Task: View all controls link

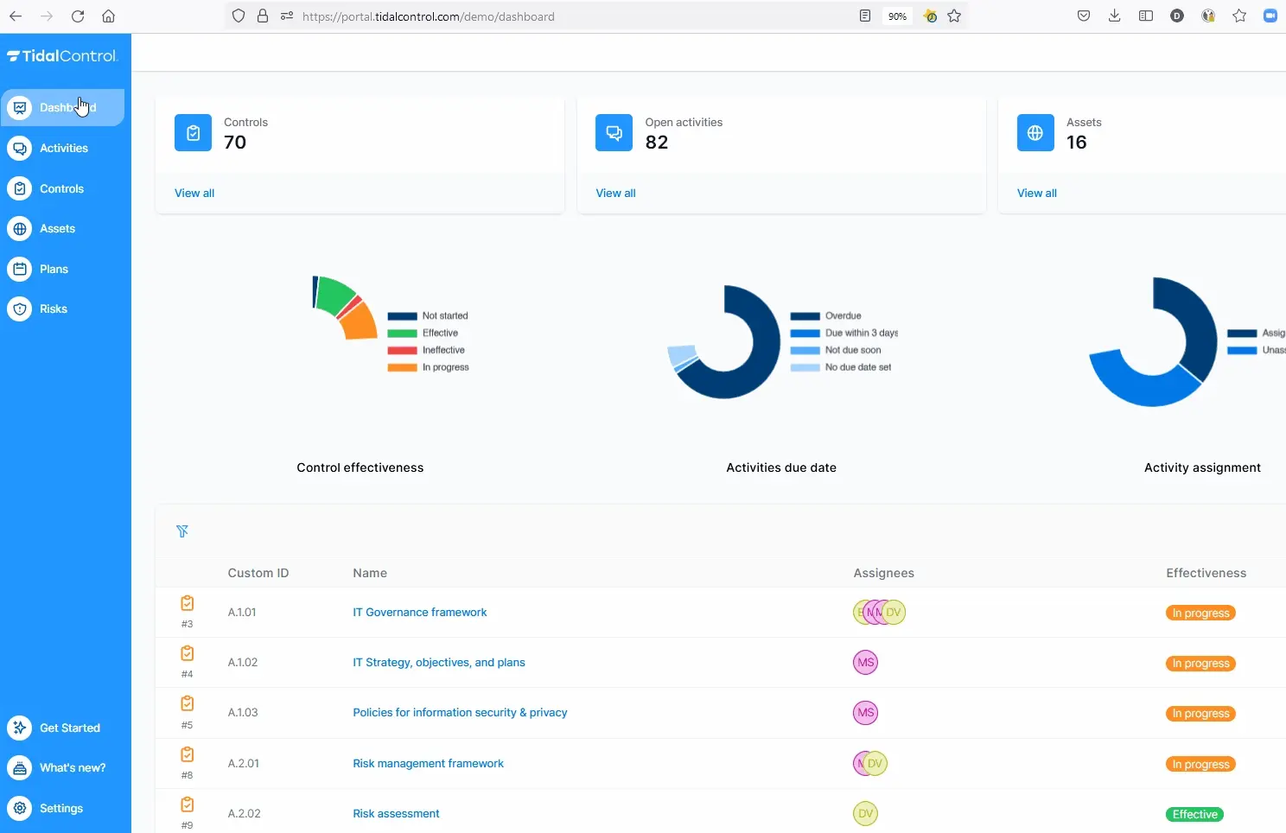Action: [x=194, y=193]
